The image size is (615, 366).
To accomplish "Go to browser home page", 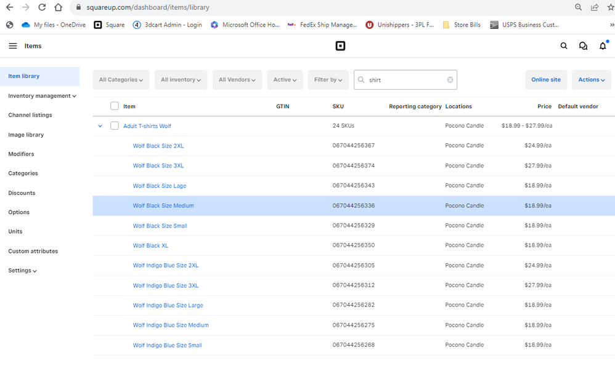I will click(58, 7).
